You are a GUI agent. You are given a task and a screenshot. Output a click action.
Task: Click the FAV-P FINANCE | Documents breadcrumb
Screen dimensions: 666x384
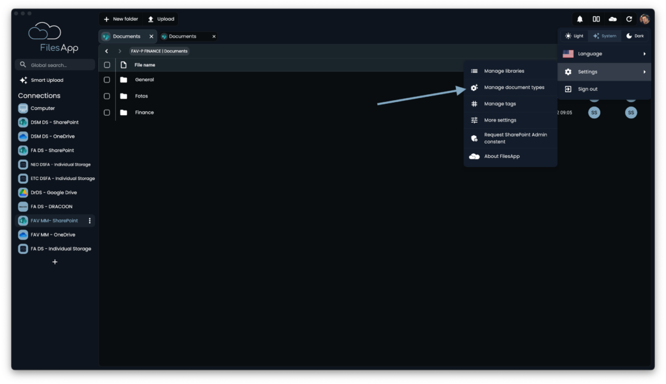(x=159, y=51)
